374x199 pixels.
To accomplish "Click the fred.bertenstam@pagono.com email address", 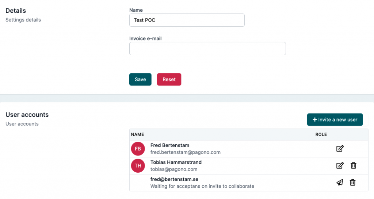I will tap(185, 152).
